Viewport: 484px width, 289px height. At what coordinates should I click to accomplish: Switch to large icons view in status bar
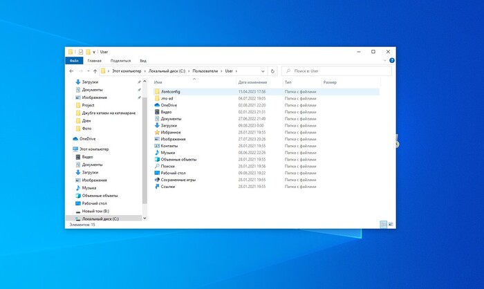pos(391,224)
